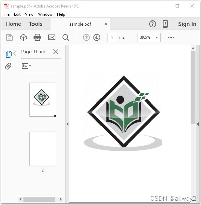
Task: Open the Edit menu
Action: pyautogui.click(x=17, y=14)
